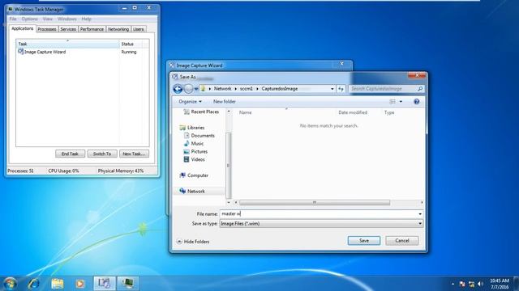Click Switch To in Task Manager
Image resolution: width=519 pixels, height=291 pixels.
pos(102,154)
